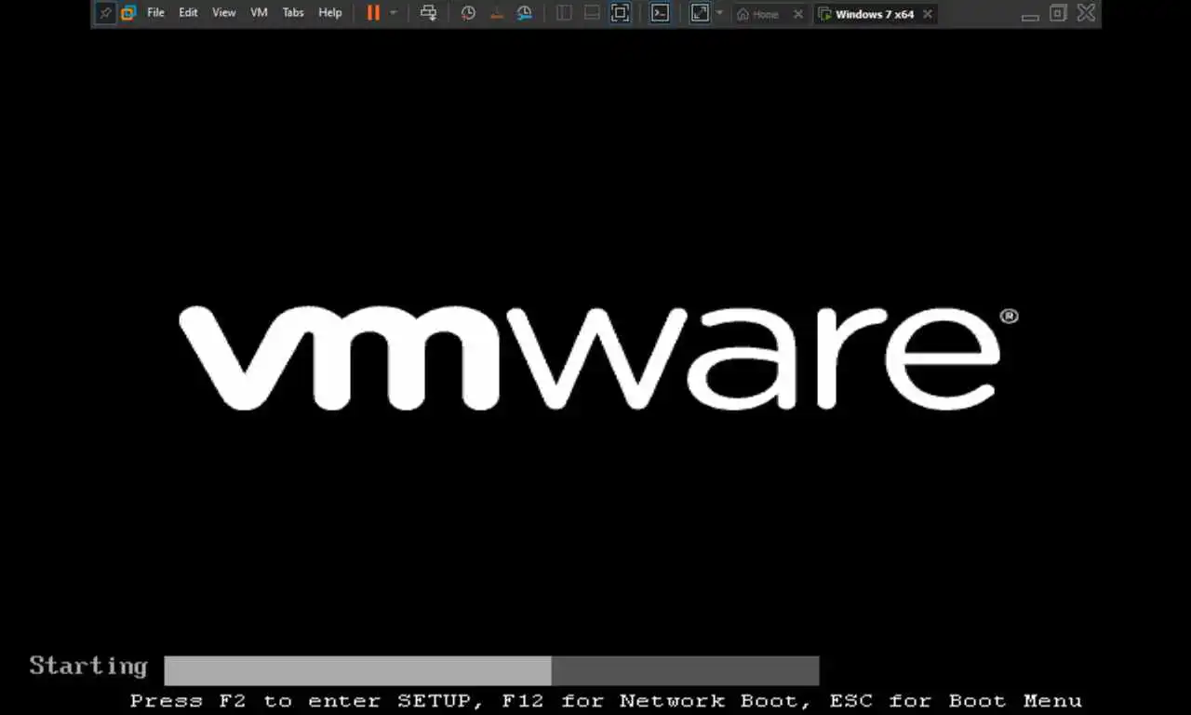This screenshot has height=715, width=1191.
Task: Close the VMware window
Action: tap(1086, 13)
